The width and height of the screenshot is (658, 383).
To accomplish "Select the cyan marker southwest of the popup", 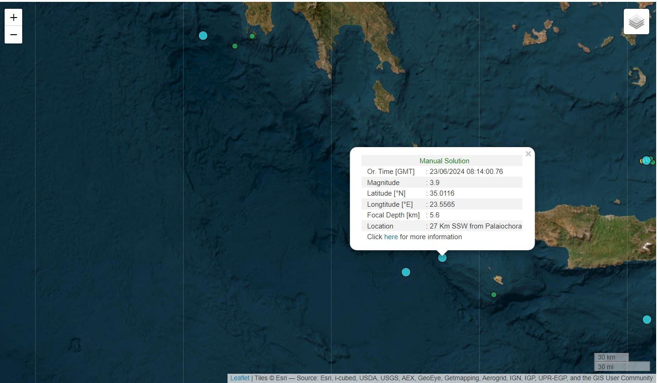I will pos(406,272).
